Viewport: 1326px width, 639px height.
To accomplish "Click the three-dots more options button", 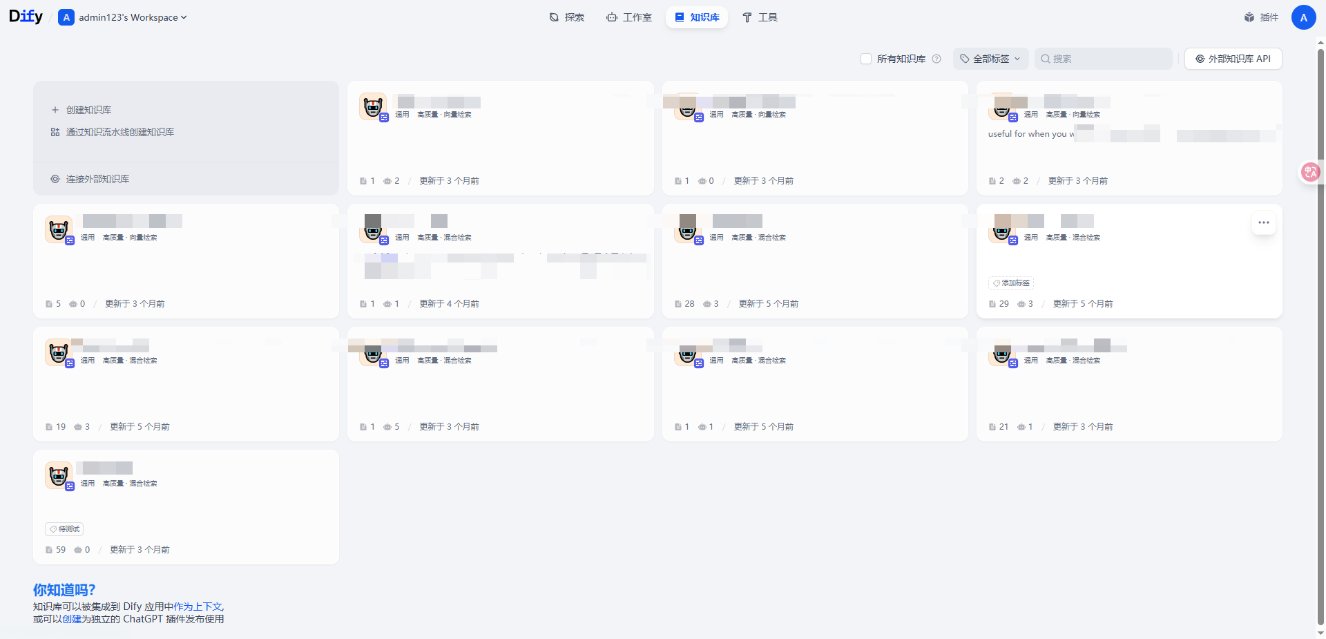I will (x=1263, y=222).
